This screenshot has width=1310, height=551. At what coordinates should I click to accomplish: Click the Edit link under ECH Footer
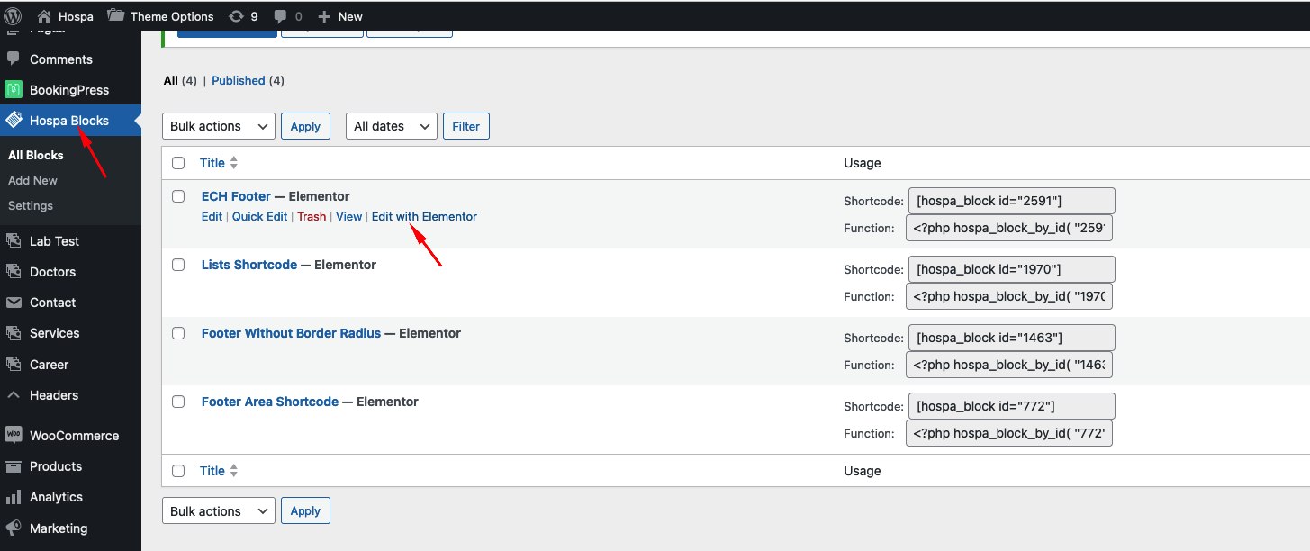212,216
